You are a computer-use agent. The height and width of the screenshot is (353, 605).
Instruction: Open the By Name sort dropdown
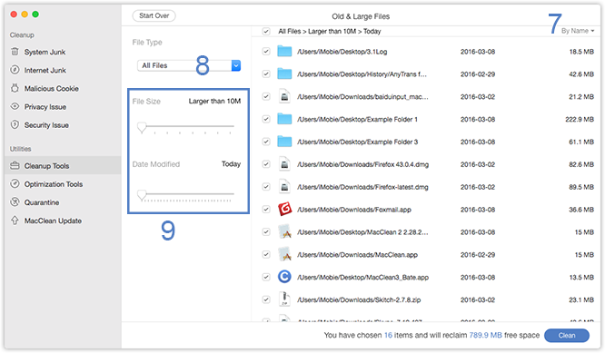coord(578,31)
